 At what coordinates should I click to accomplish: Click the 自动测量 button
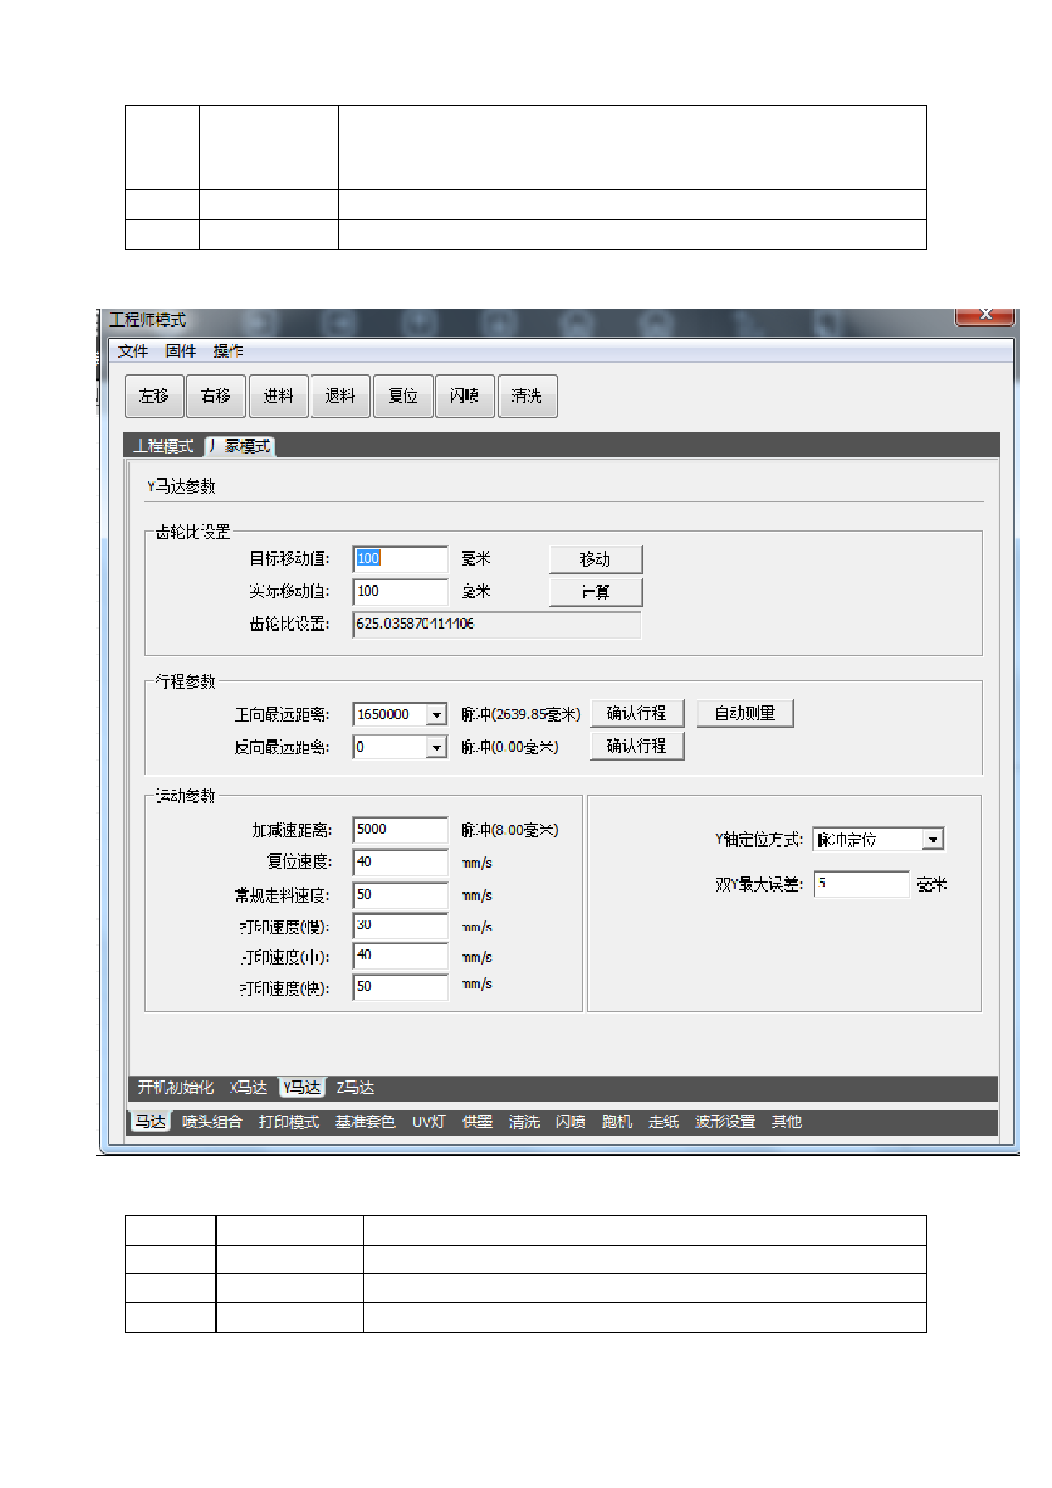coord(744,713)
